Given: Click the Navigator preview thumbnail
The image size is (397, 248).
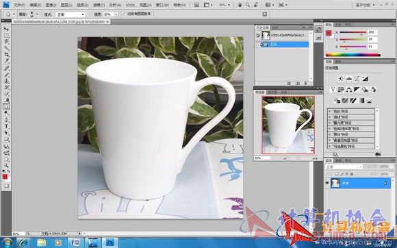Looking at the screenshot, I should click(x=288, y=125).
